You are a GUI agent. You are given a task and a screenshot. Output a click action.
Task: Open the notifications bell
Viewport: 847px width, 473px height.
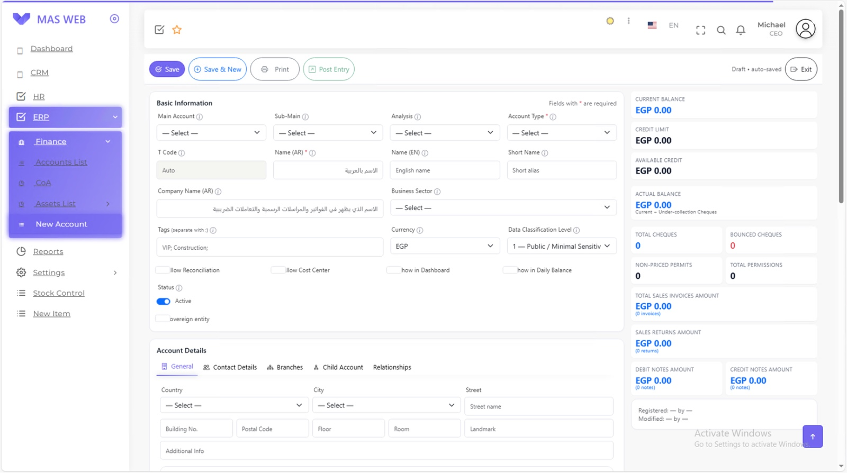(741, 30)
